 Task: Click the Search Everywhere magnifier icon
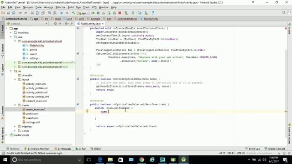[x=284, y=13]
